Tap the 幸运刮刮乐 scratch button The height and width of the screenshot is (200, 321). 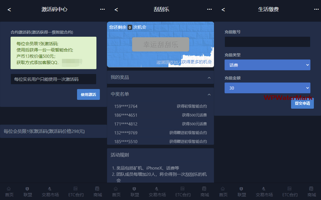(x=161, y=45)
